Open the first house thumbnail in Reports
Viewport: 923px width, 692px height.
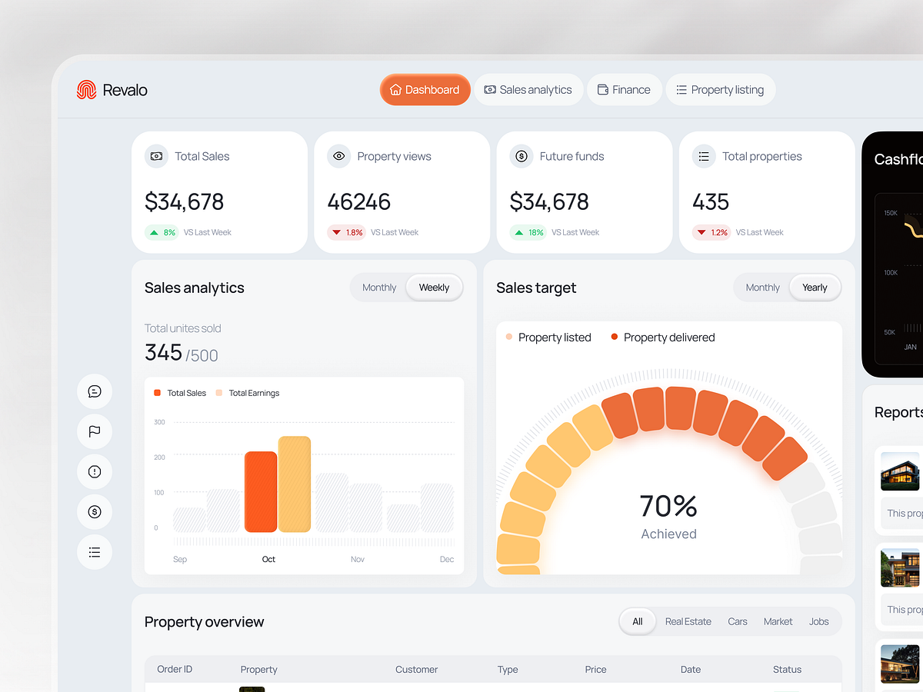901,471
